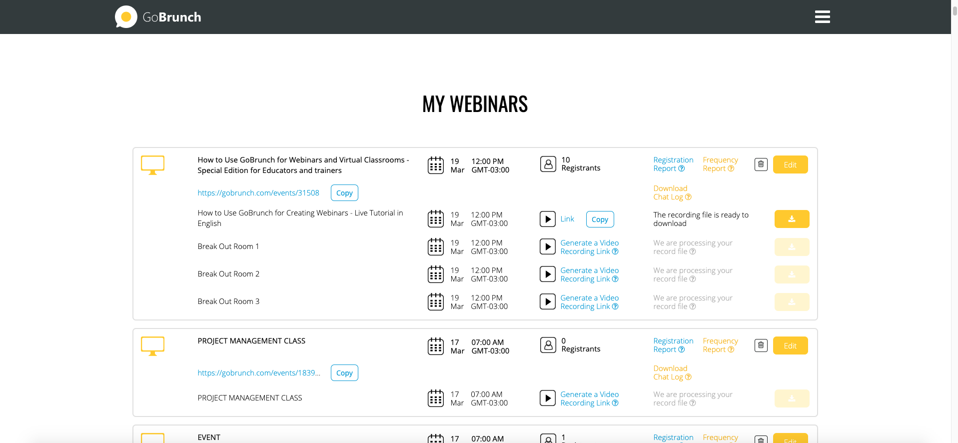Screen dimensions: 958x443
Task: Click the GoBrunch logo
Action: (x=158, y=17)
